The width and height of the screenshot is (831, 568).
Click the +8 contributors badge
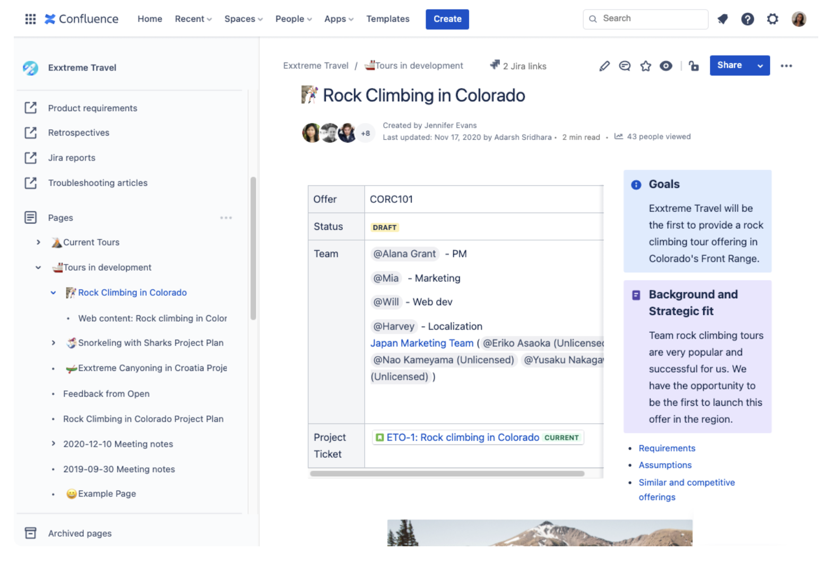pos(365,134)
